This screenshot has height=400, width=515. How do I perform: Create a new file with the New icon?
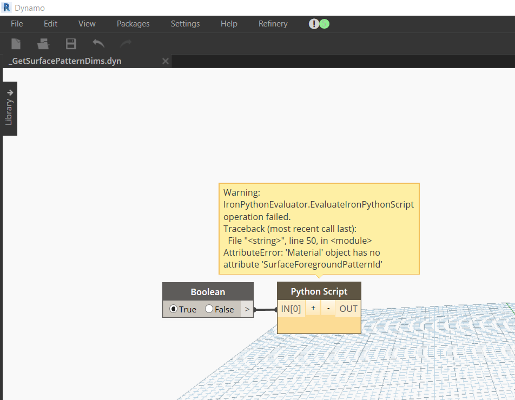(16, 44)
